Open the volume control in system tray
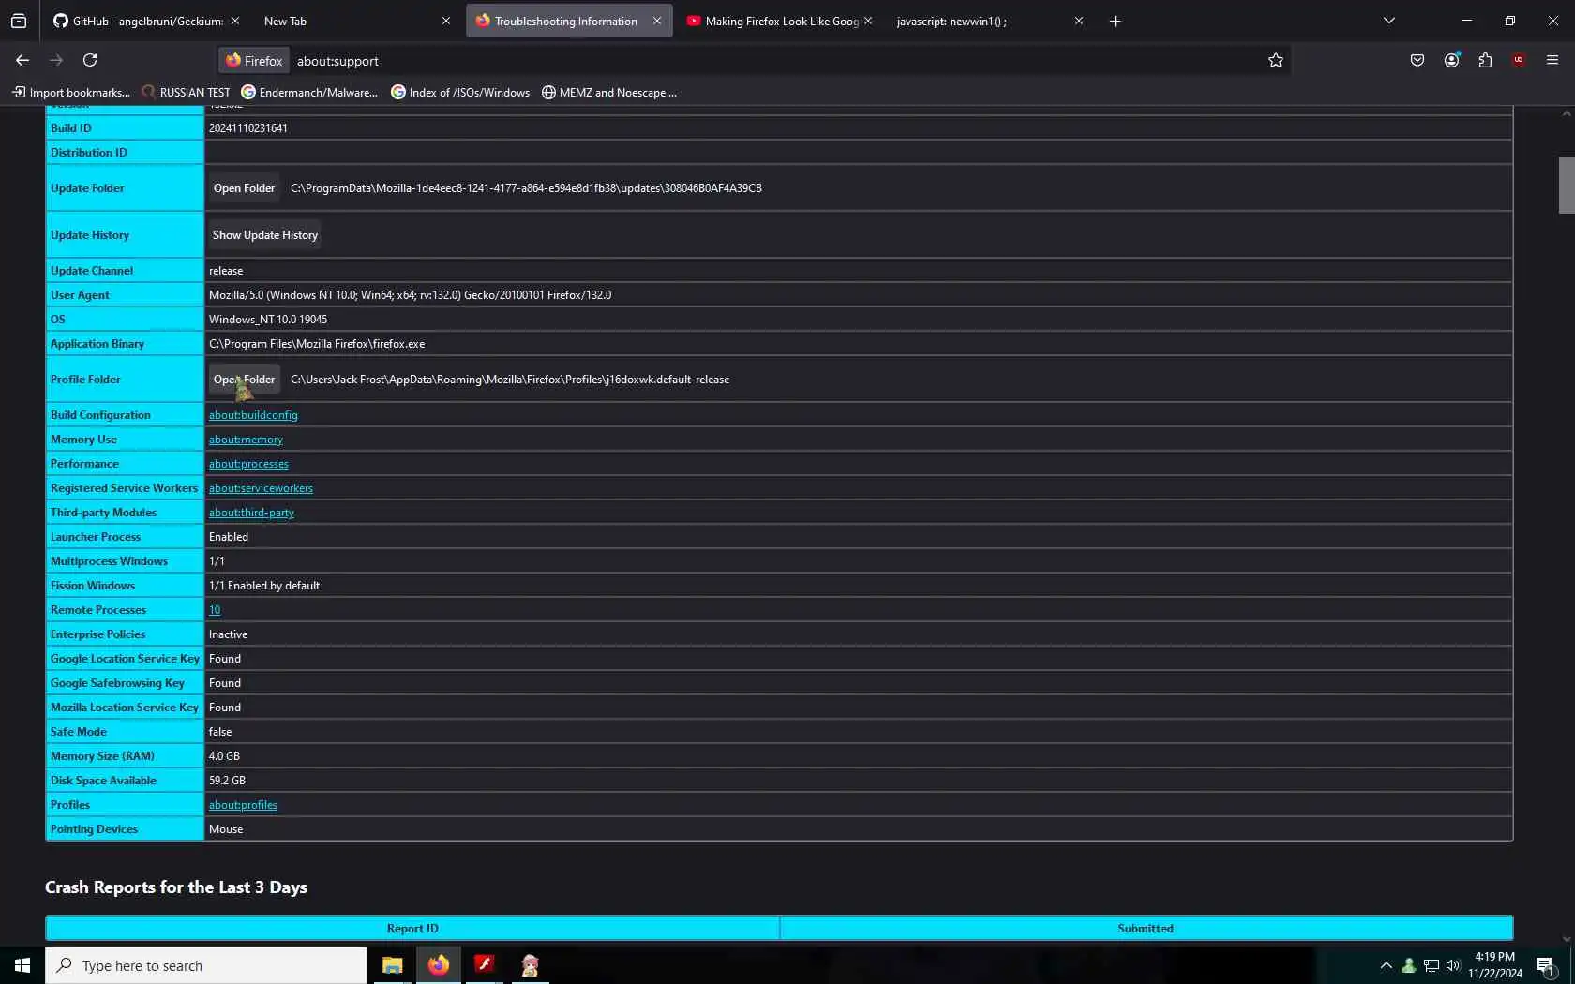1575x984 pixels. point(1453,965)
